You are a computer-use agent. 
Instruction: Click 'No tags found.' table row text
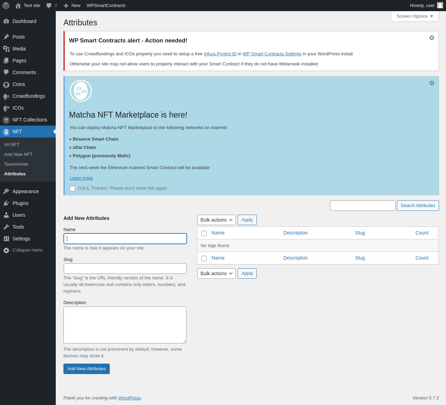pos(215,246)
